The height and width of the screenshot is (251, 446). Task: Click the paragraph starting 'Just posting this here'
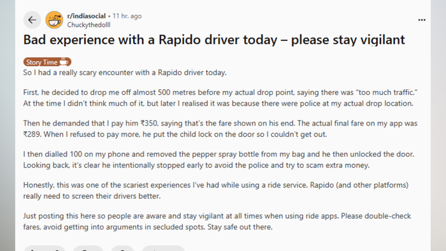click(x=217, y=222)
